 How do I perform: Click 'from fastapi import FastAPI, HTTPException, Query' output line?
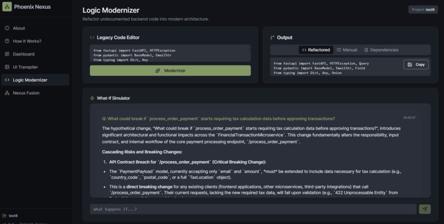[x=321, y=63]
